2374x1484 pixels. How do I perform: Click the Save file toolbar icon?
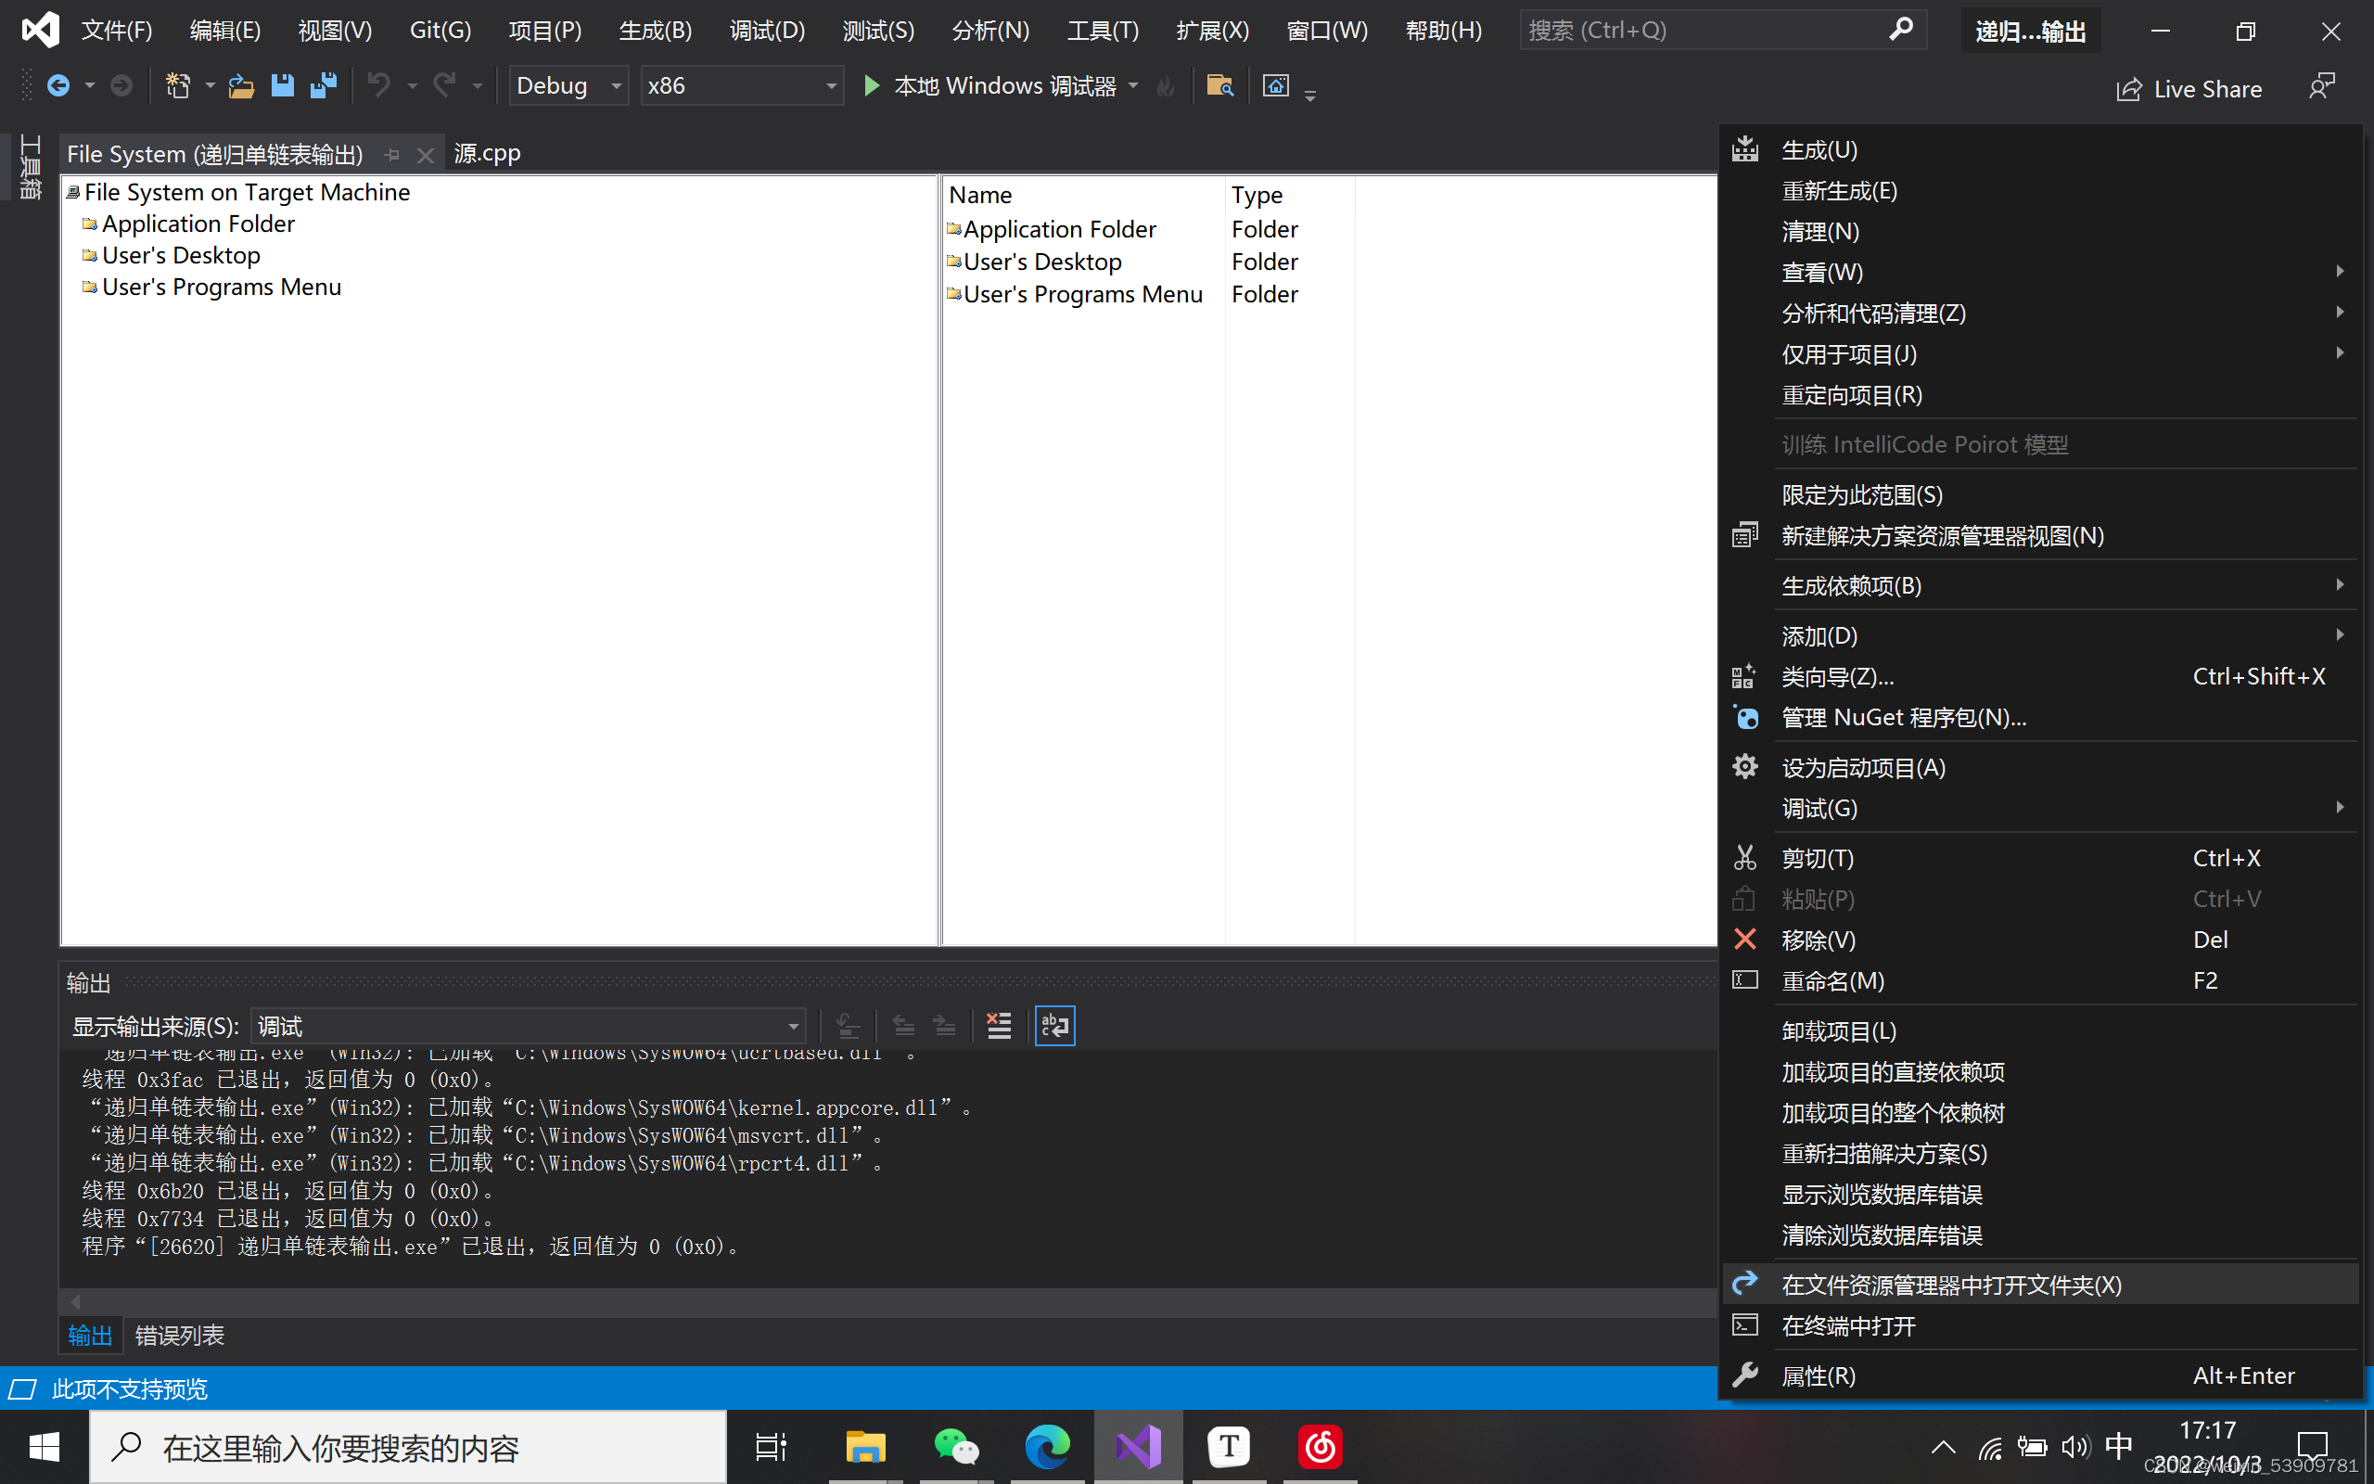(x=283, y=86)
